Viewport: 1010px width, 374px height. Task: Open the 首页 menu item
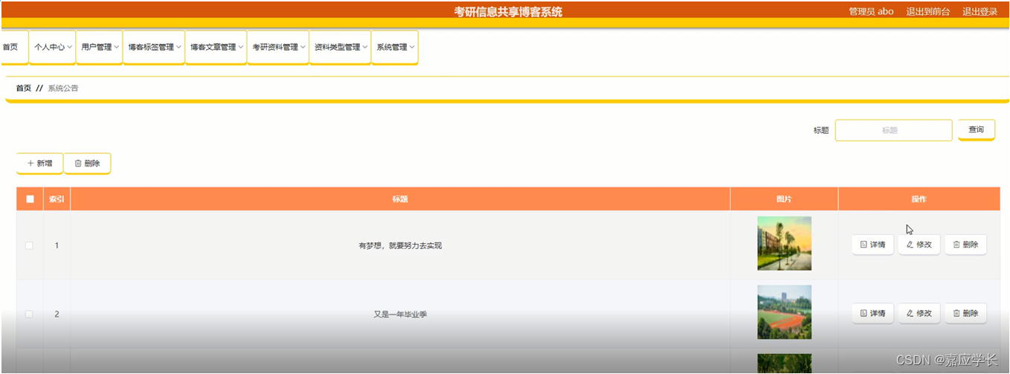click(10, 47)
